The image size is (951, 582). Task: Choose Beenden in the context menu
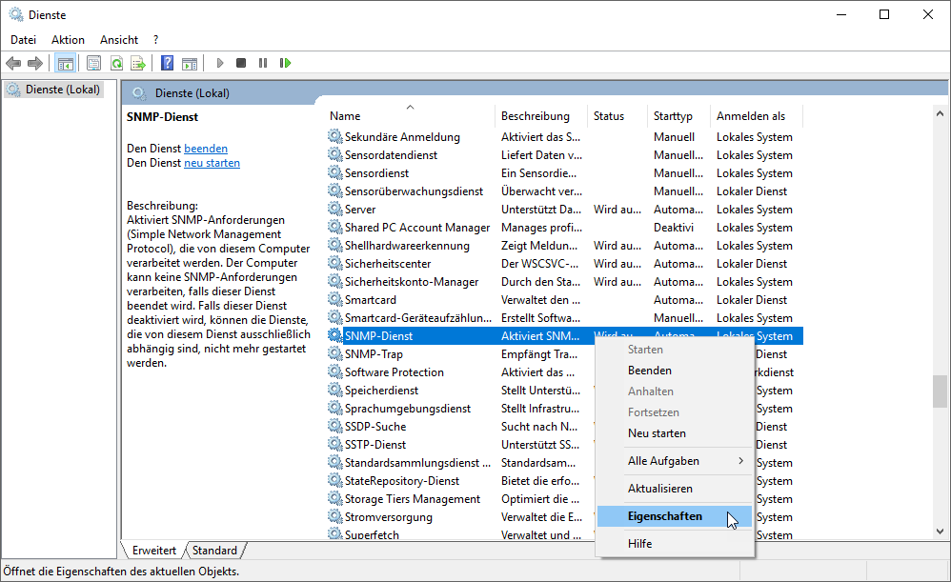point(675,371)
